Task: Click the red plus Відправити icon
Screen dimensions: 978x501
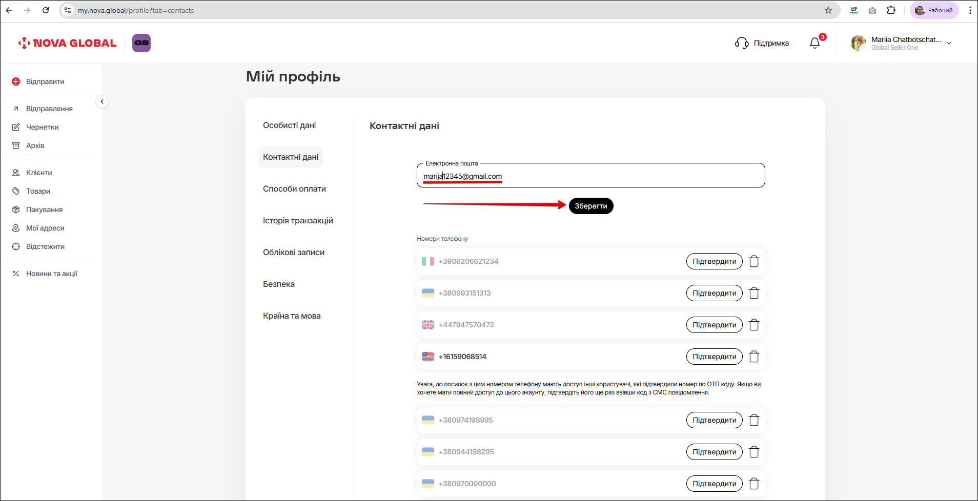Action: click(16, 81)
